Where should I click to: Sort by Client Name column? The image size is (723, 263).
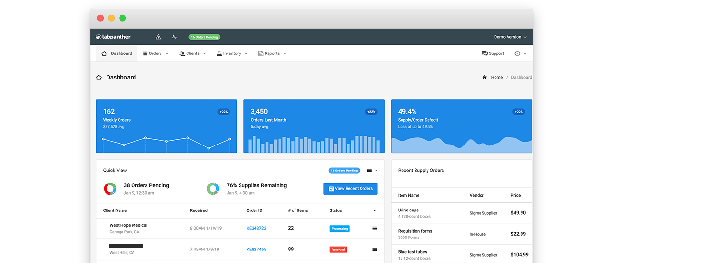pyautogui.click(x=115, y=210)
